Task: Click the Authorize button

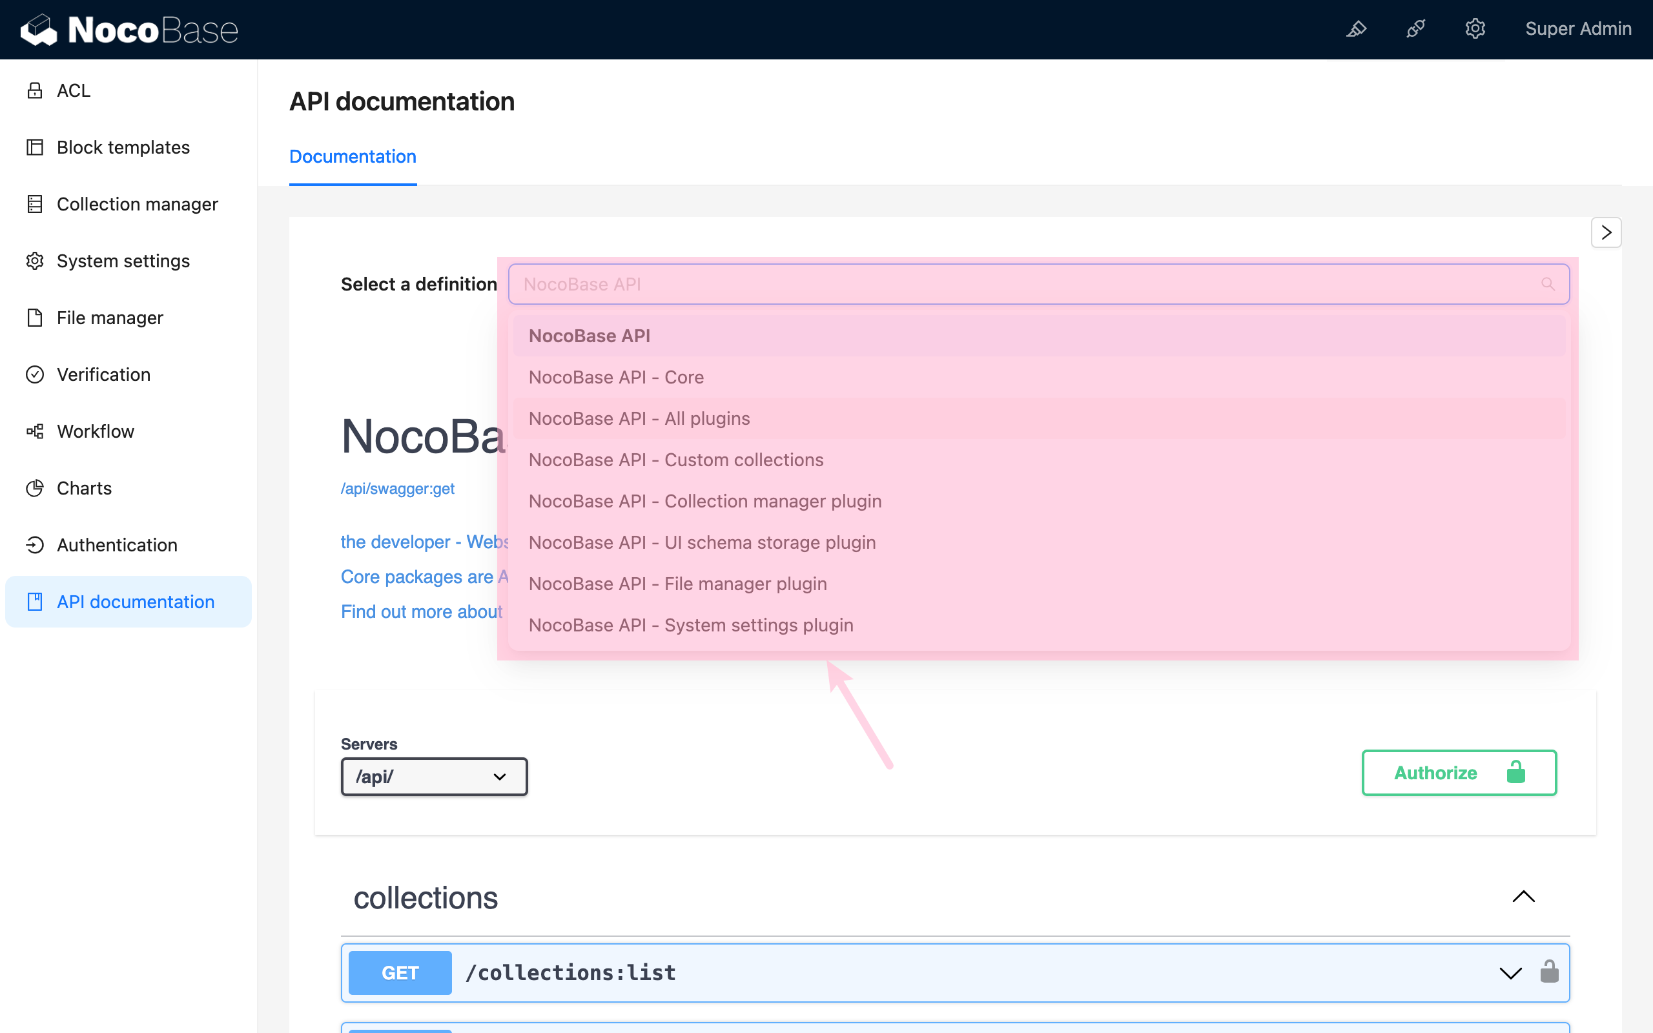Action: tap(1459, 773)
